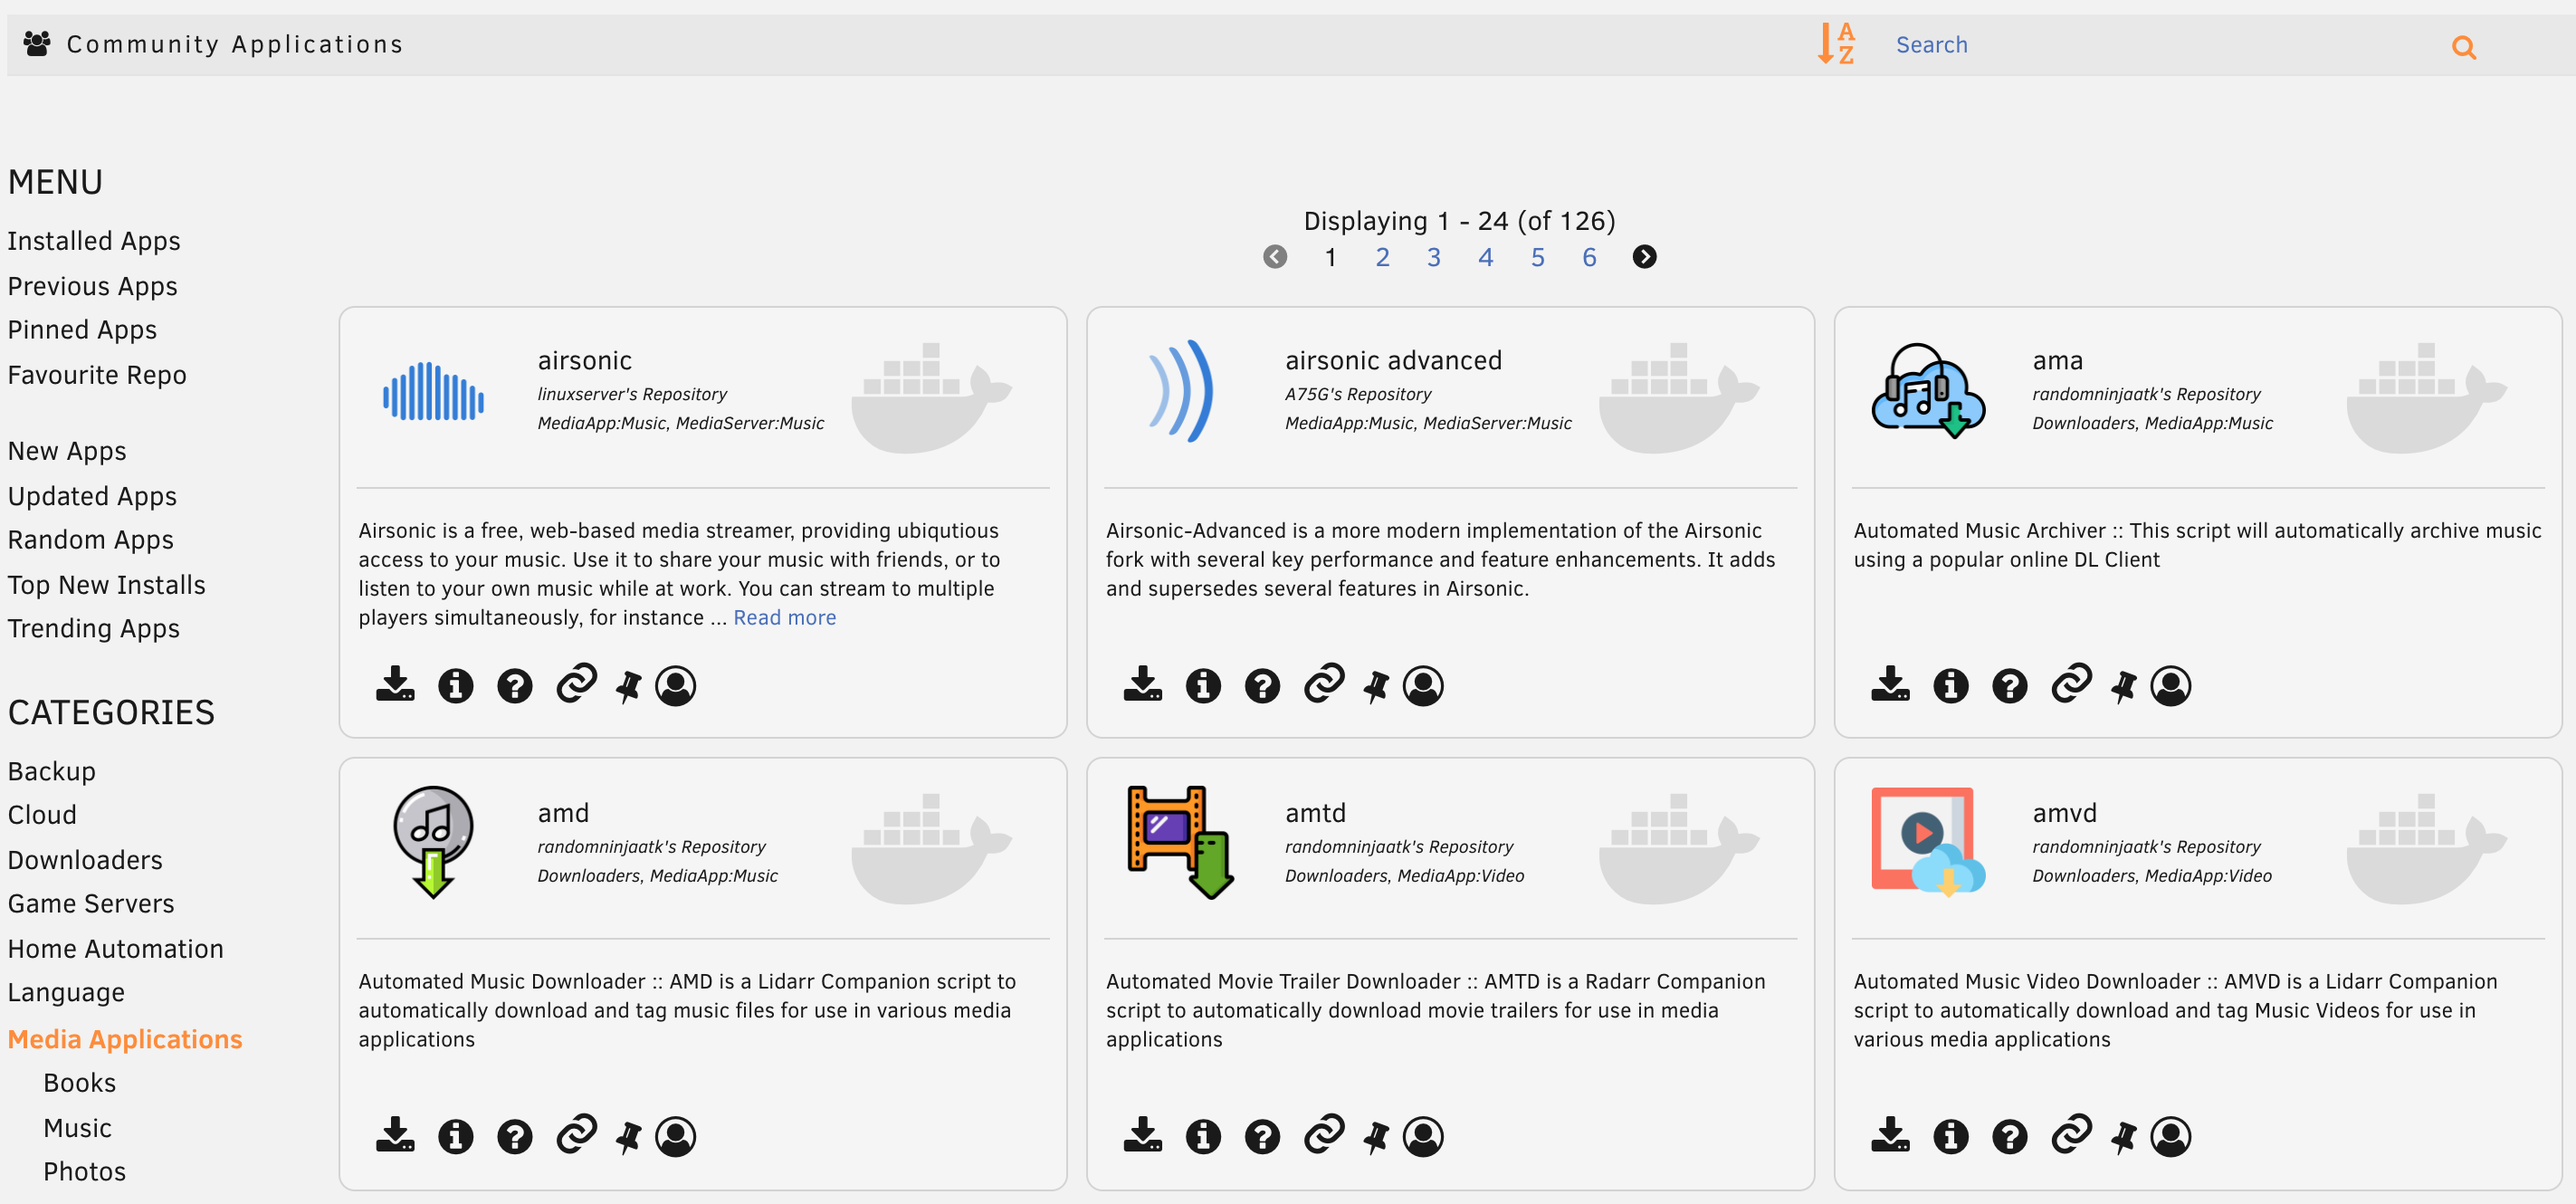The image size is (2576, 1204).
Task: Open the Music subcategory
Action: 77,1128
